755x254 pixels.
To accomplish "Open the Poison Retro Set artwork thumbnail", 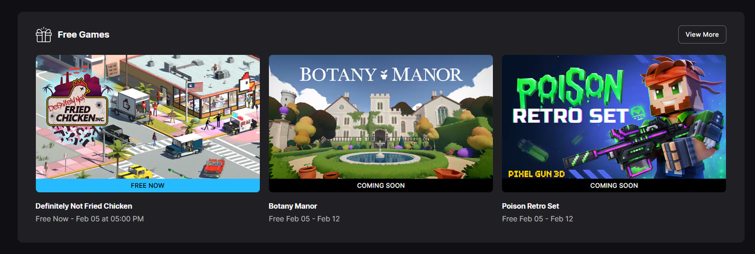I will 614,117.
